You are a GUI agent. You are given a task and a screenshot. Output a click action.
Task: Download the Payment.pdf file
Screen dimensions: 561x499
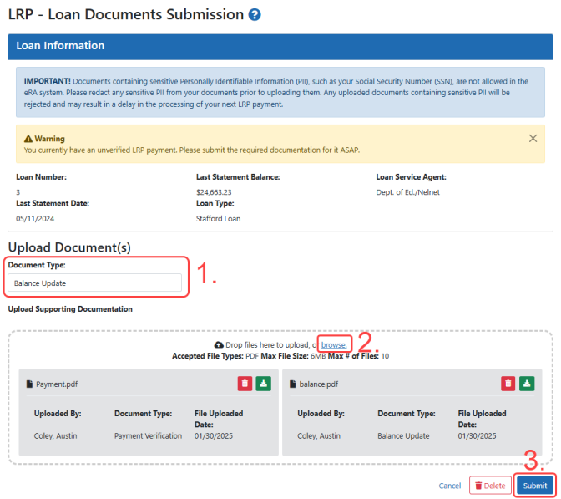tap(264, 384)
